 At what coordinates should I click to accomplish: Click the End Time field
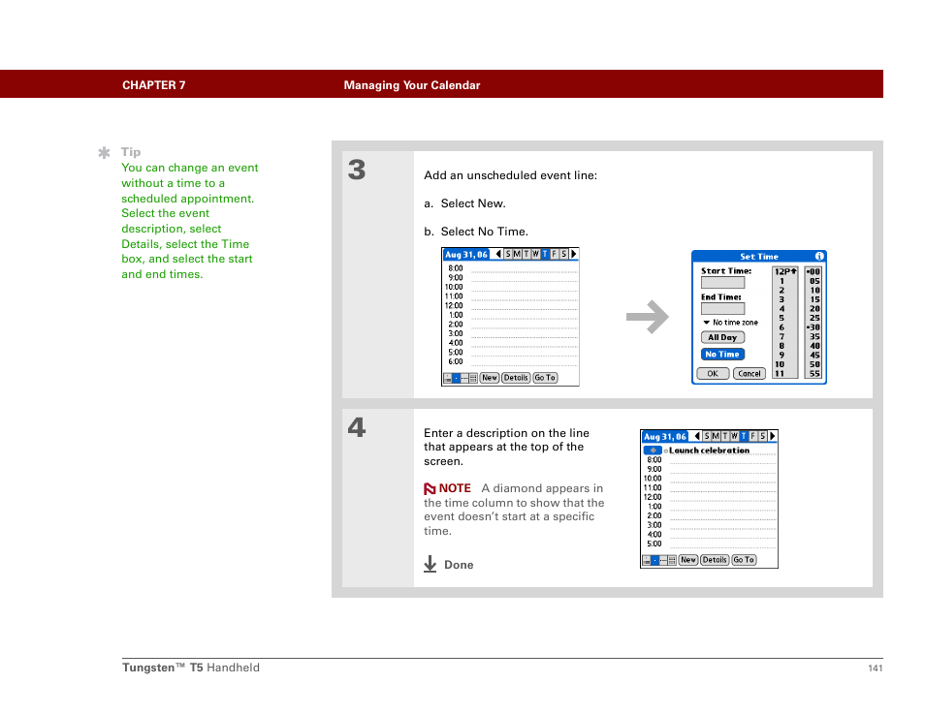(x=722, y=309)
